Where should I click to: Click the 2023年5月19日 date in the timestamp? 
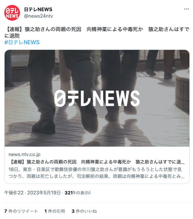(44, 193)
